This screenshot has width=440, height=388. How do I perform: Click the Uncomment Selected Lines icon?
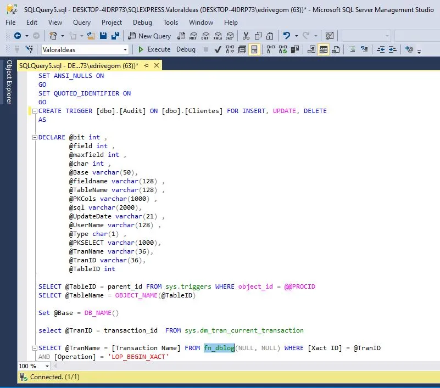[x=364, y=49]
